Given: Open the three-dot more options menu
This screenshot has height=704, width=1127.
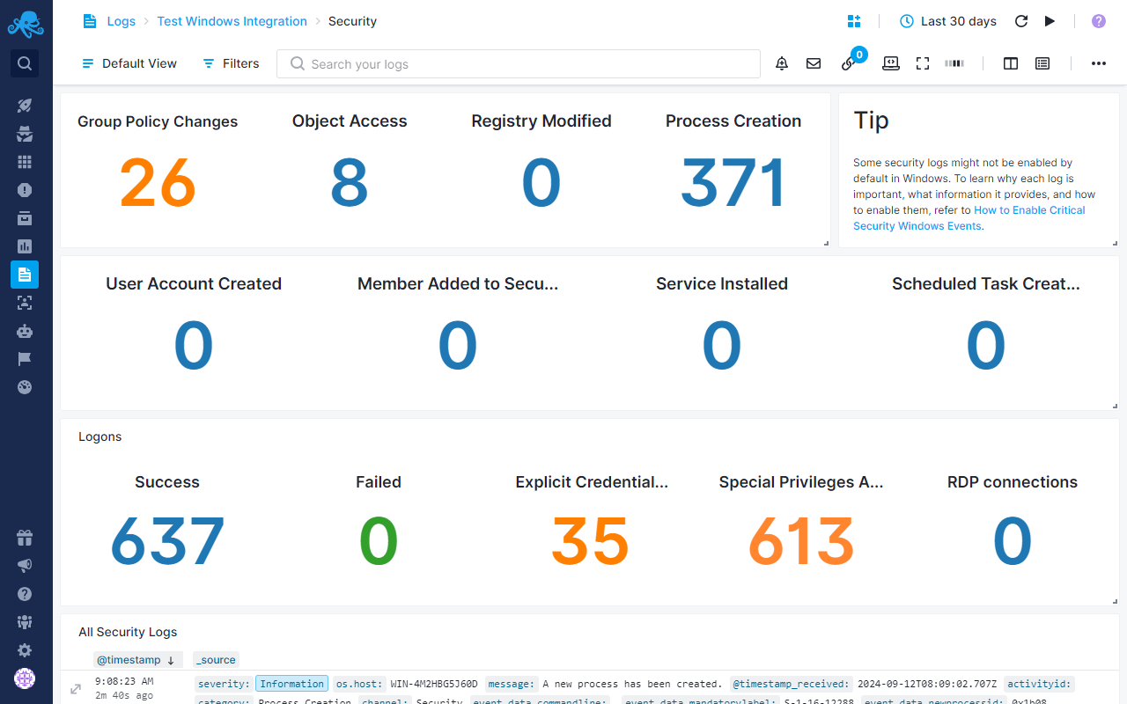Looking at the screenshot, I should click(x=1099, y=63).
